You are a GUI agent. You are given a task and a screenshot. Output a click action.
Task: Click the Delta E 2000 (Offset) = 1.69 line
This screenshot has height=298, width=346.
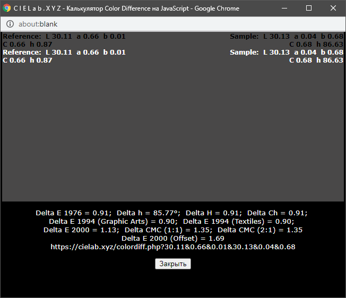[x=172, y=238]
